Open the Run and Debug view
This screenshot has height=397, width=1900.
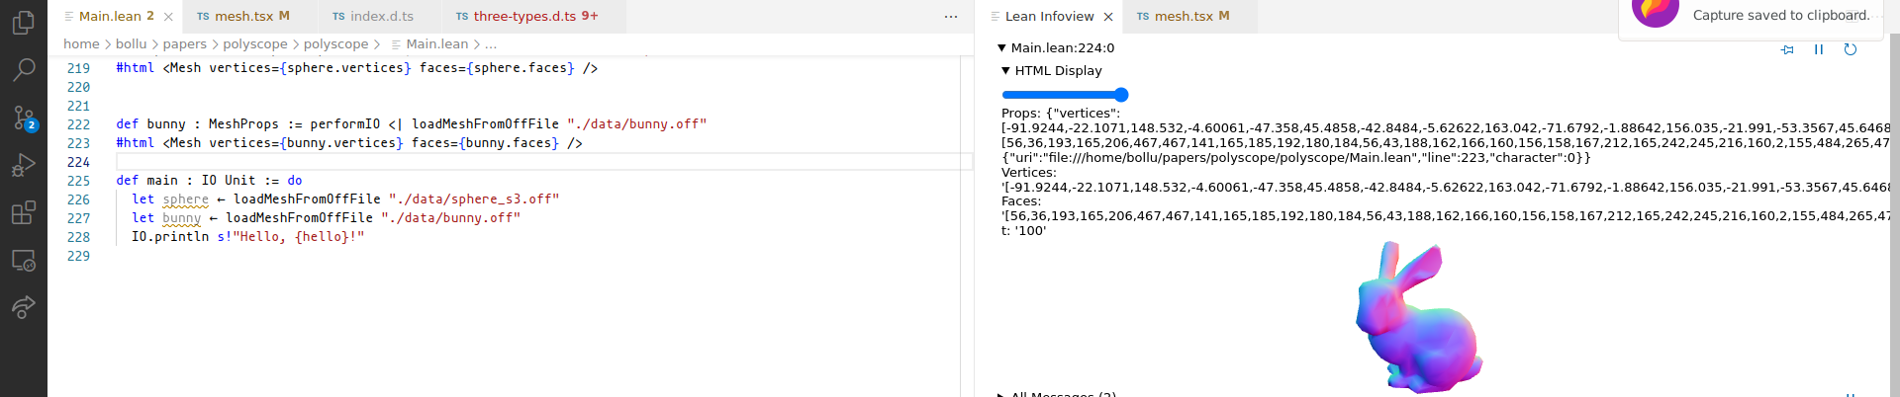(24, 165)
